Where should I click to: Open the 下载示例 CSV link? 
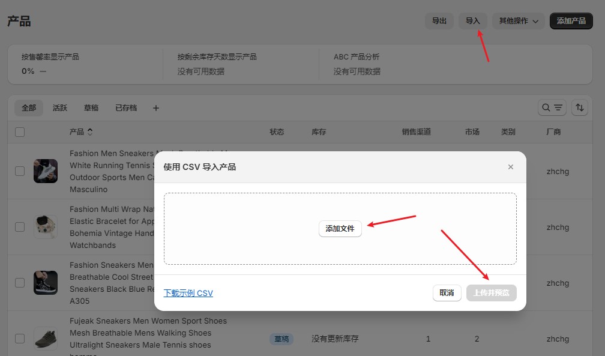tap(188, 293)
